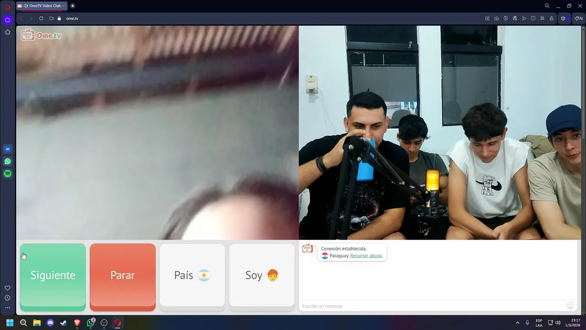
Task: Select the OmeTV Video Chat tab
Action: click(42, 6)
